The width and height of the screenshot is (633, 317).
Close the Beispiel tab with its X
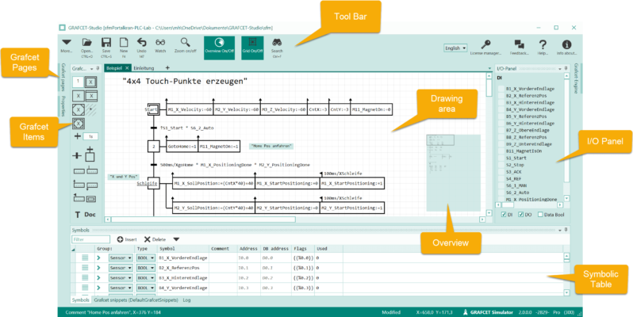[x=126, y=68]
